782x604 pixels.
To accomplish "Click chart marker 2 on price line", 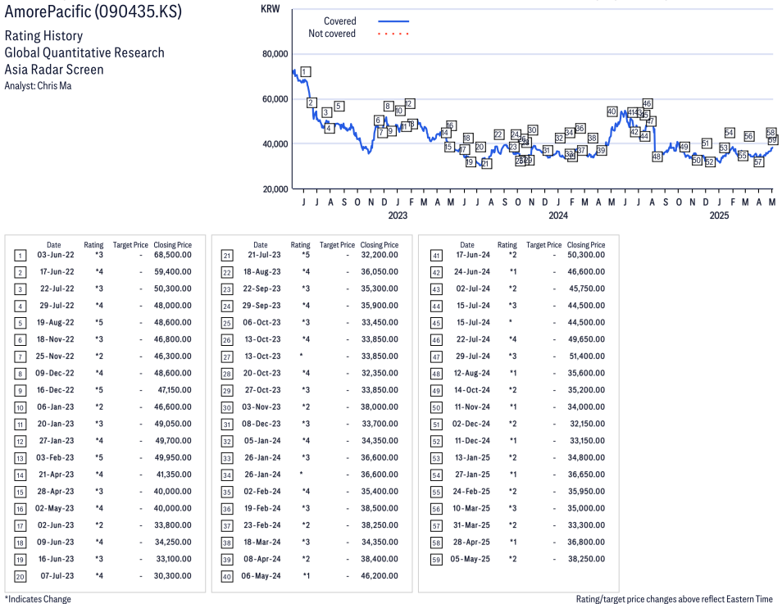I will point(311,102).
